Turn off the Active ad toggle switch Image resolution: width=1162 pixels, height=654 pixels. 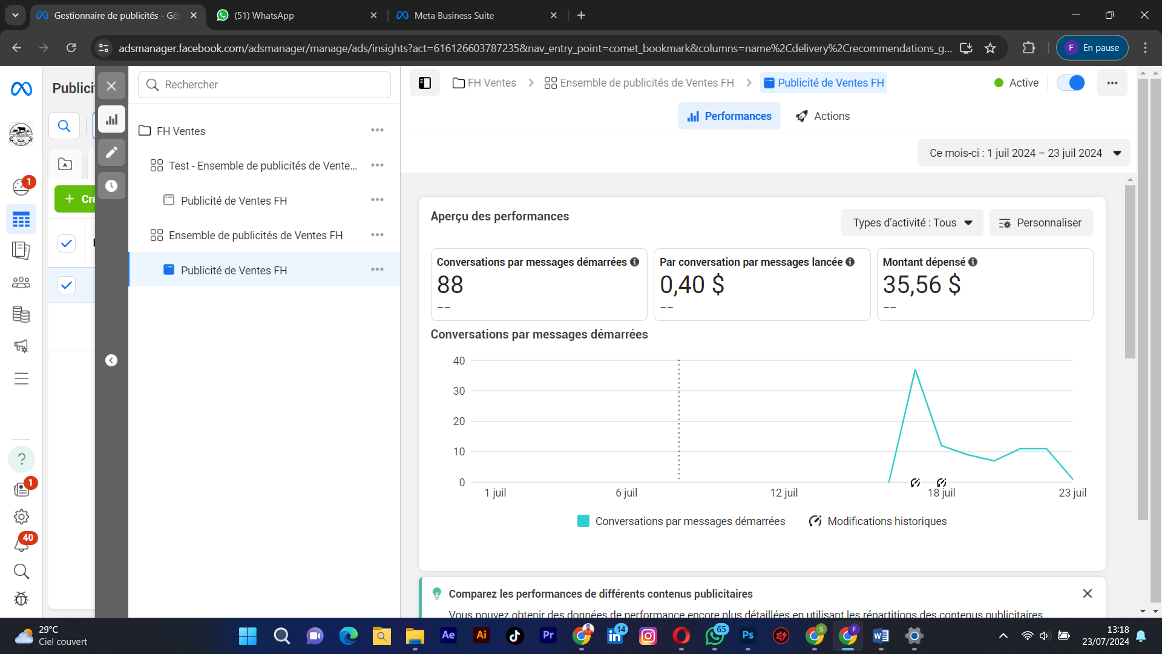click(x=1071, y=83)
